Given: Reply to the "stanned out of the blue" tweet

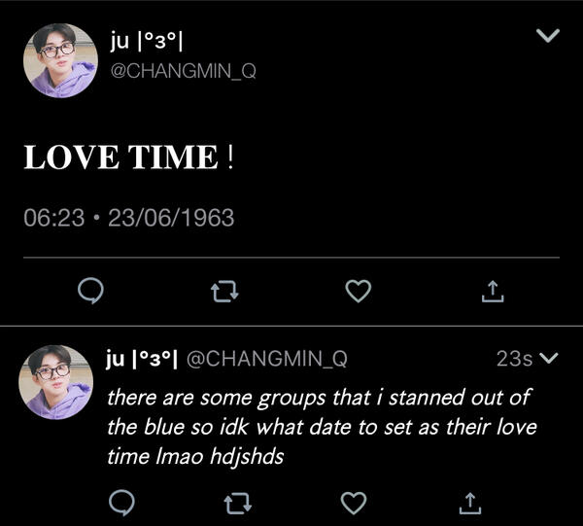Looking at the screenshot, I should [122, 502].
